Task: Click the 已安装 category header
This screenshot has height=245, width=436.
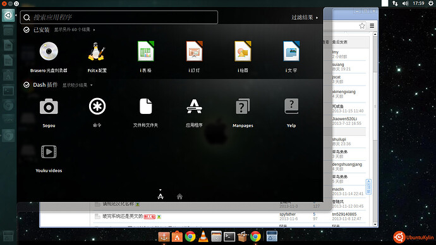Action: tap(41, 30)
